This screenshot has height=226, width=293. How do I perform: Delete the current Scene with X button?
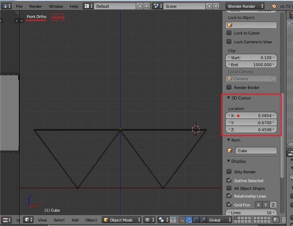click(x=216, y=7)
